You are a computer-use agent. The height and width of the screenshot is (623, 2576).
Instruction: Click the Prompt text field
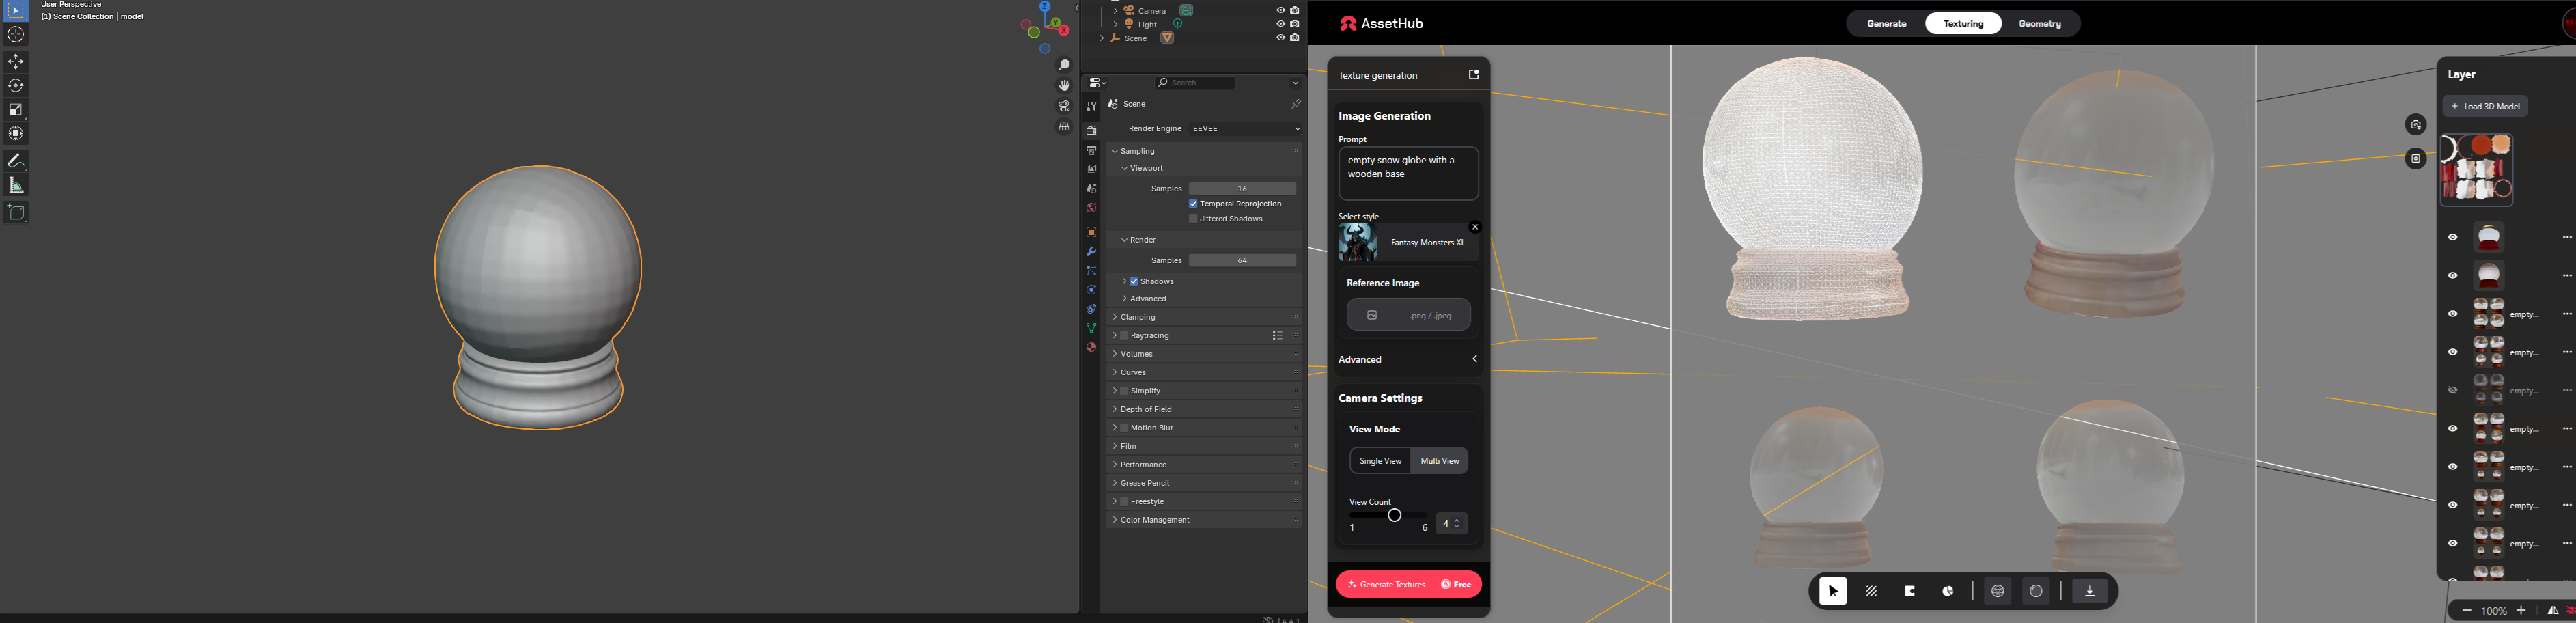[x=1408, y=174]
